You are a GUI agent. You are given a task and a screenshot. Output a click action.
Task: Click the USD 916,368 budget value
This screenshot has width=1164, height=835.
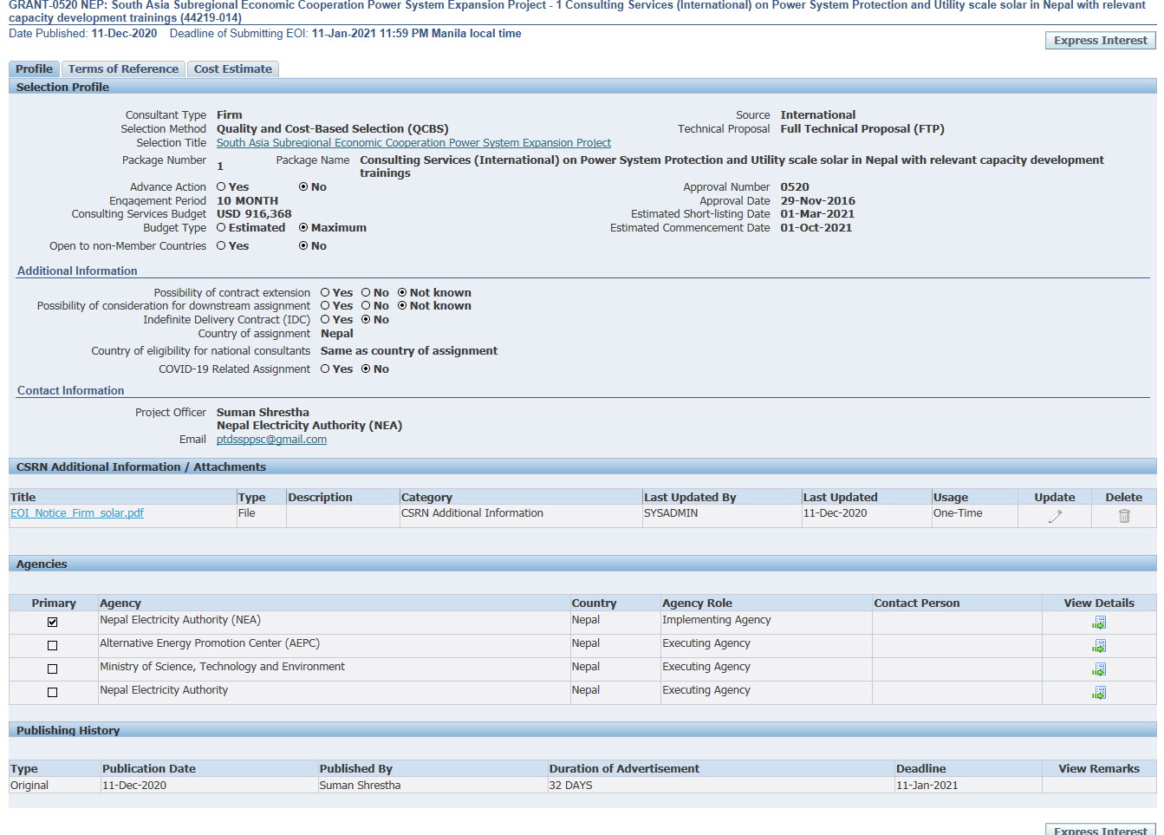click(254, 213)
